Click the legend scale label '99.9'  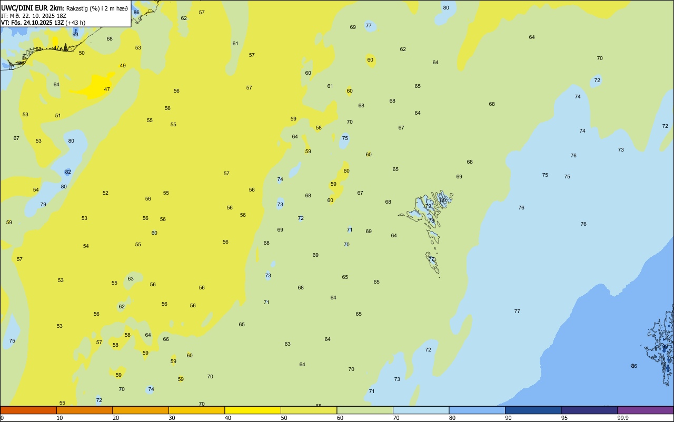(x=623, y=418)
